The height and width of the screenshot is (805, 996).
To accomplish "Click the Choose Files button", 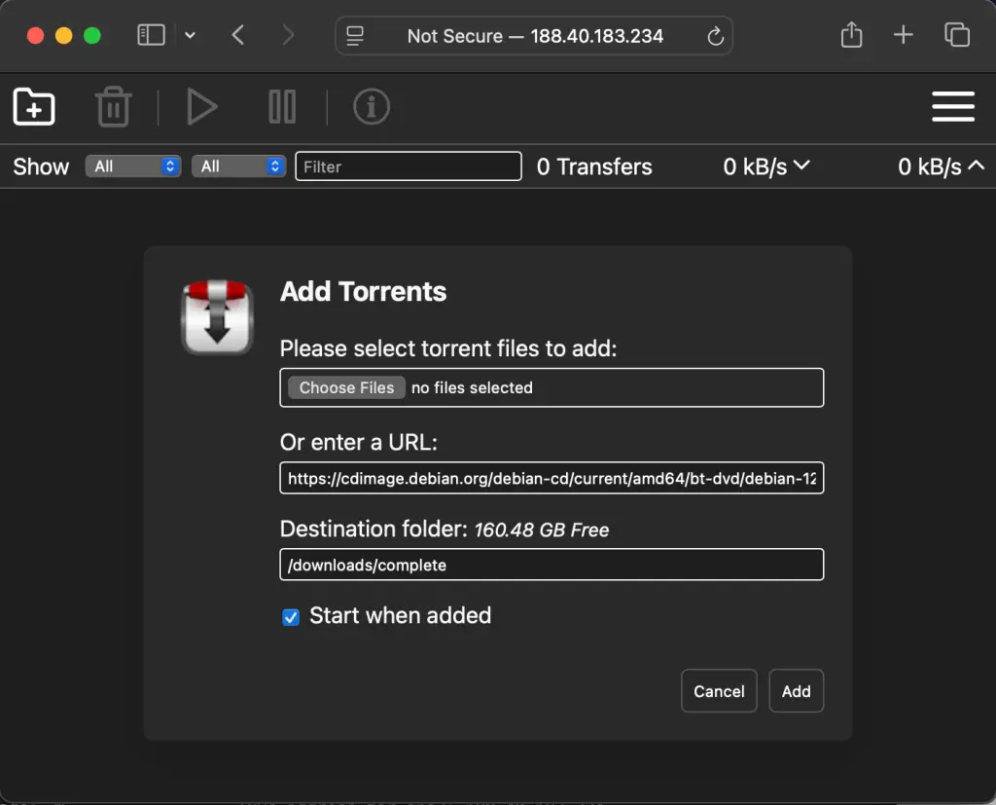I will [345, 387].
